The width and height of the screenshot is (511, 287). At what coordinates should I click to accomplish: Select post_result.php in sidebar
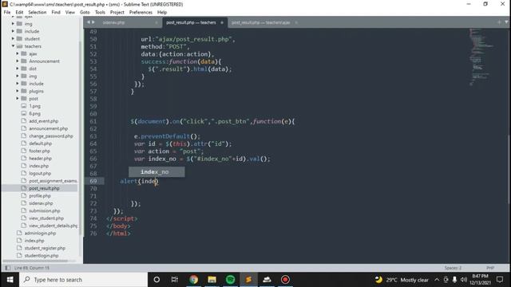(44, 188)
